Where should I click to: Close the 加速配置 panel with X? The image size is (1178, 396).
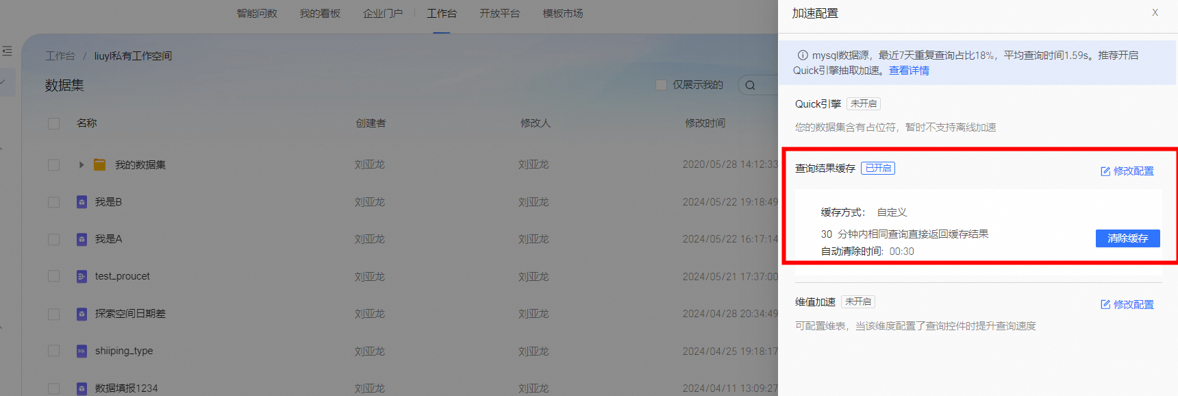pyautogui.click(x=1155, y=13)
